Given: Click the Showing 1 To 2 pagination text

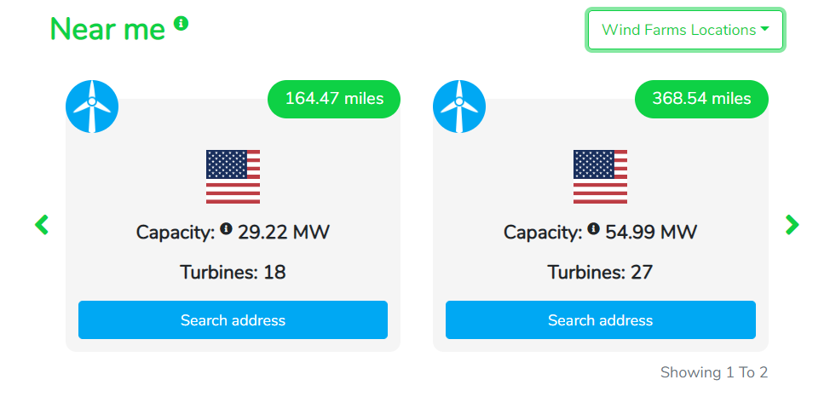Looking at the screenshot, I should [x=714, y=372].
